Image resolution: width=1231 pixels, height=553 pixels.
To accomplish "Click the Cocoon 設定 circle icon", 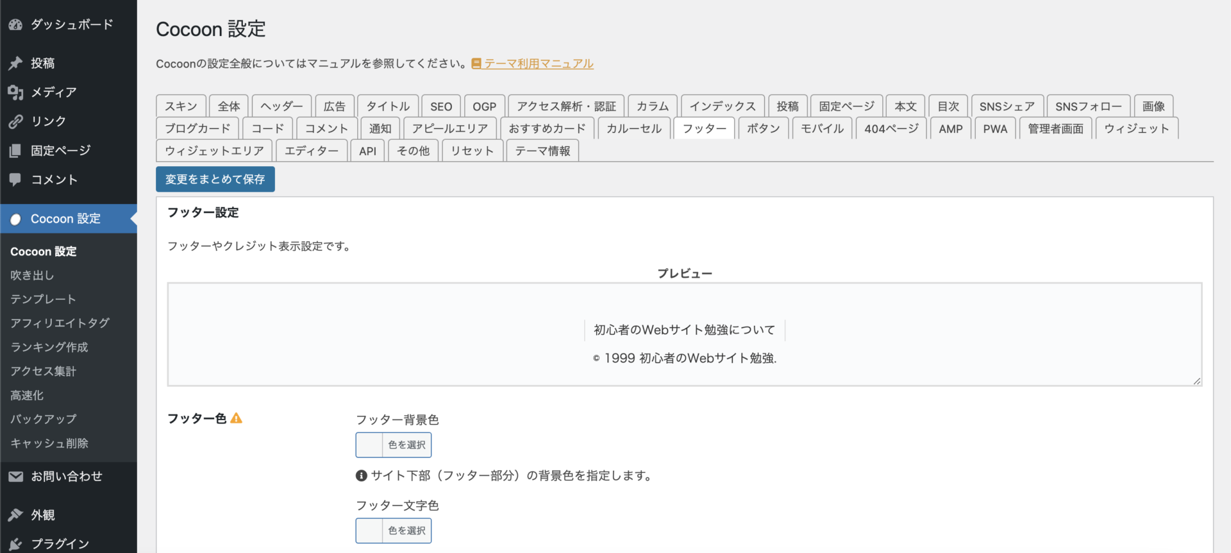I will tap(15, 219).
